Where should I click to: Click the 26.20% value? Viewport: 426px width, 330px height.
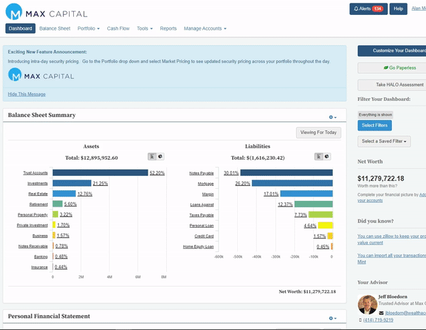click(243, 184)
